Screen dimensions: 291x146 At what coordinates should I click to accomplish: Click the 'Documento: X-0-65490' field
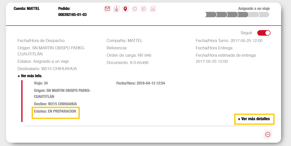coord(127,62)
